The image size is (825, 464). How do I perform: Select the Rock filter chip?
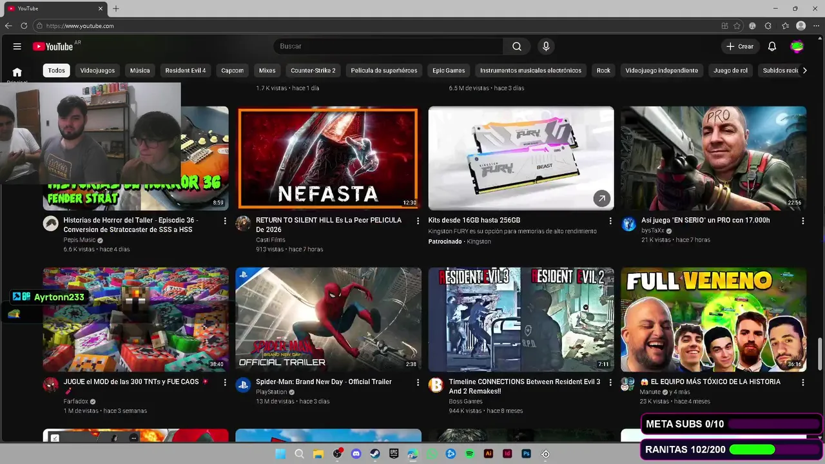(603, 70)
